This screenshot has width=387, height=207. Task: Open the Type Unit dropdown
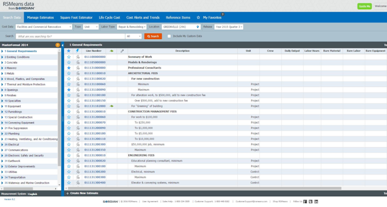[91, 27]
